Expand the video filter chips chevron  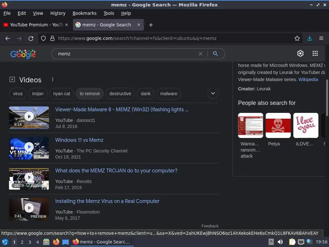pyautogui.click(x=213, y=94)
